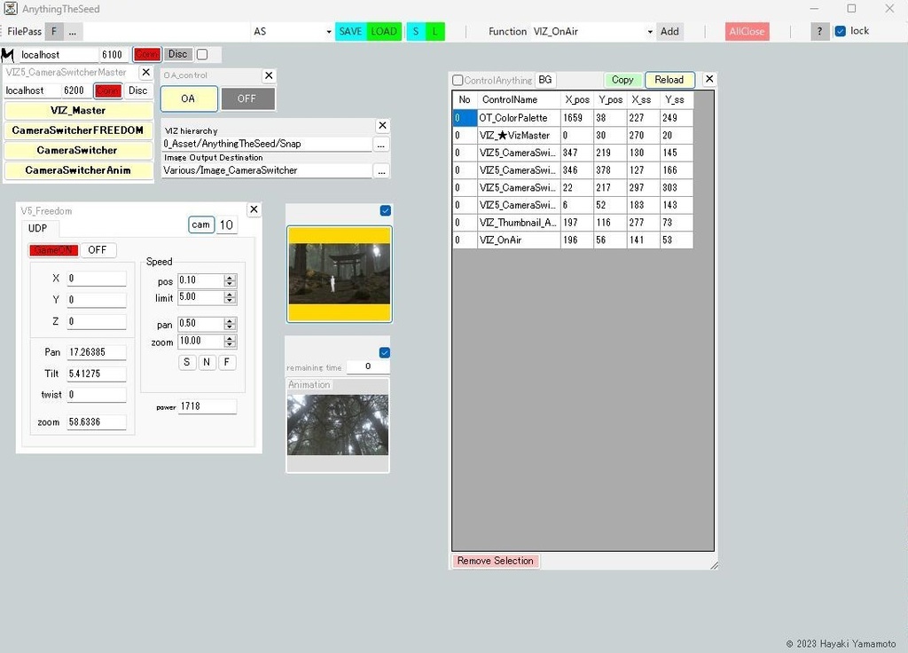908x653 pixels.
Task: Close the VIZ hierarchy panel
Action: [382, 125]
